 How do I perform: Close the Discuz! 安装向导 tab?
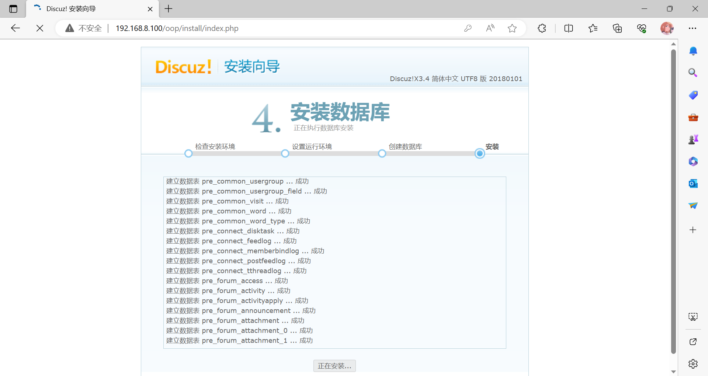150,9
